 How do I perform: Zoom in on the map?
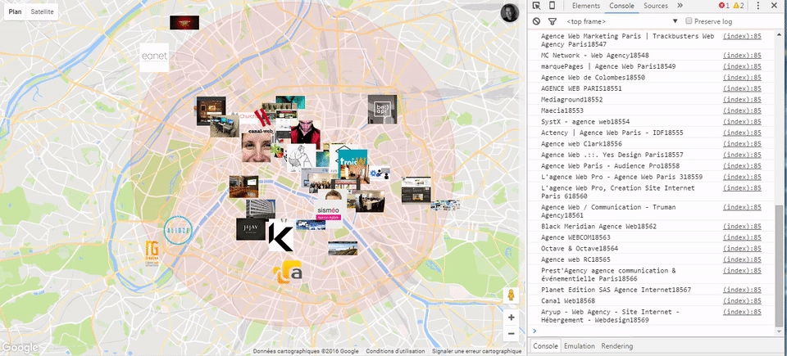pyautogui.click(x=512, y=317)
